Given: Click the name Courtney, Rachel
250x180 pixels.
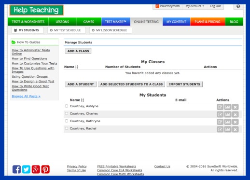Looking at the screenshot, I should pos(83,128).
